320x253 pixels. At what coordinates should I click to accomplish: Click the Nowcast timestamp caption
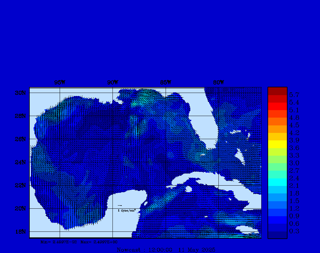166,250
